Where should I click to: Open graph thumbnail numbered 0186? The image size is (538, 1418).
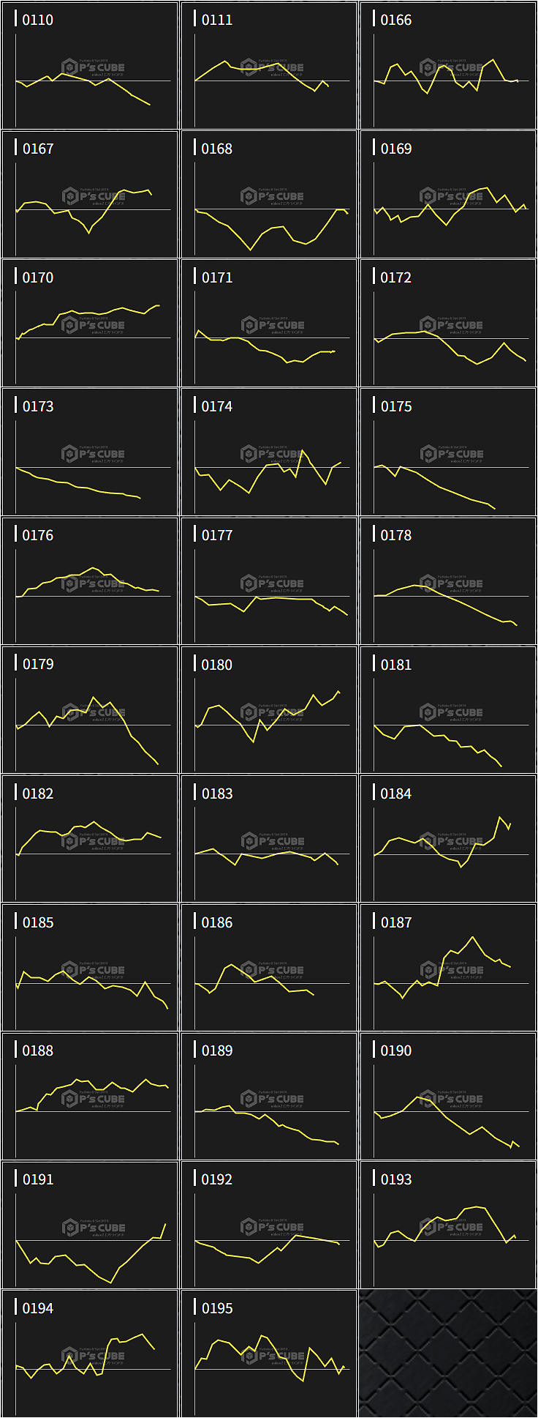point(269,968)
